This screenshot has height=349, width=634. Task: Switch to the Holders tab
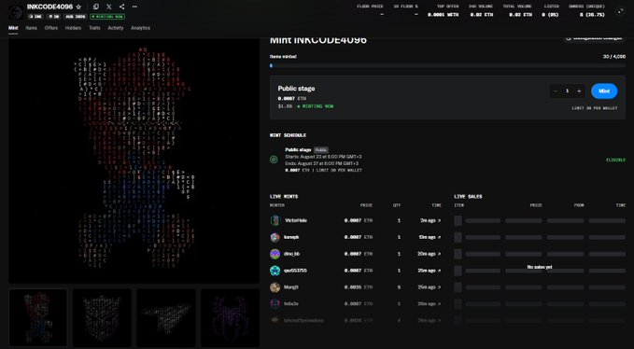click(x=73, y=28)
